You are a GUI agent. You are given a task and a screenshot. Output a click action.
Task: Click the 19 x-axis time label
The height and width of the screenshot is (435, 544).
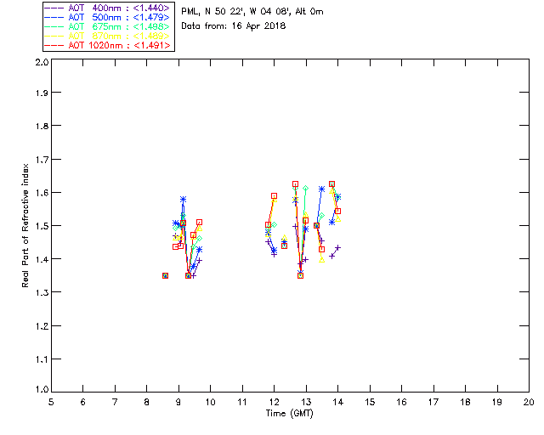(497, 402)
